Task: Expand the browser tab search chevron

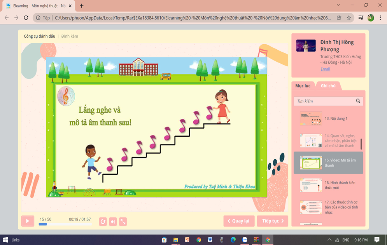Action: pyautogui.click(x=338, y=5)
